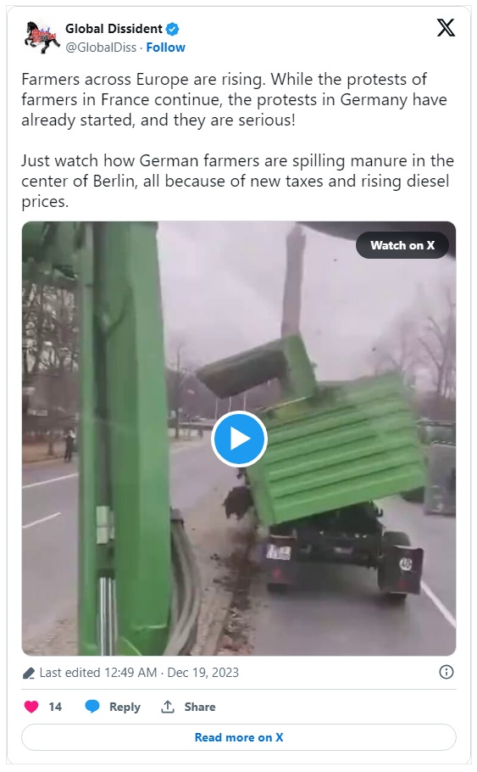Viewport: 477px width, 772px height.
Task: Open Read more on X
Action: (239, 737)
